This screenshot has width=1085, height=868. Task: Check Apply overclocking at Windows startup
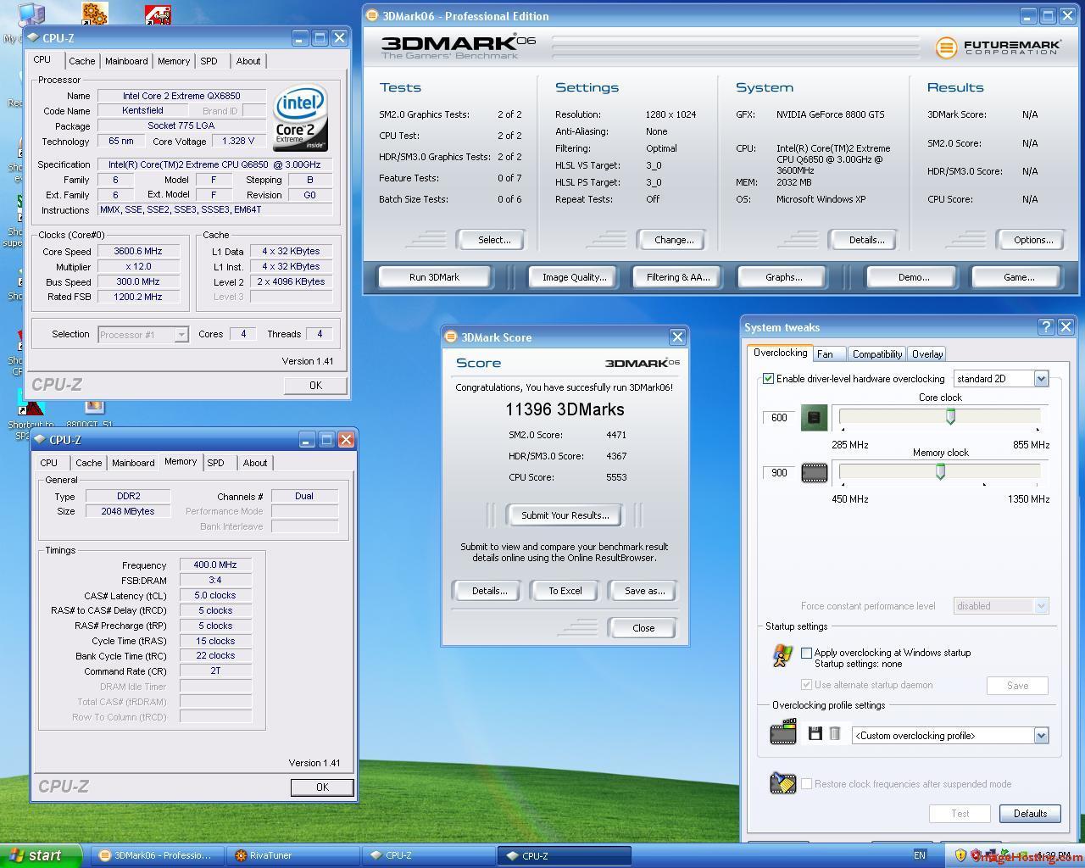806,653
